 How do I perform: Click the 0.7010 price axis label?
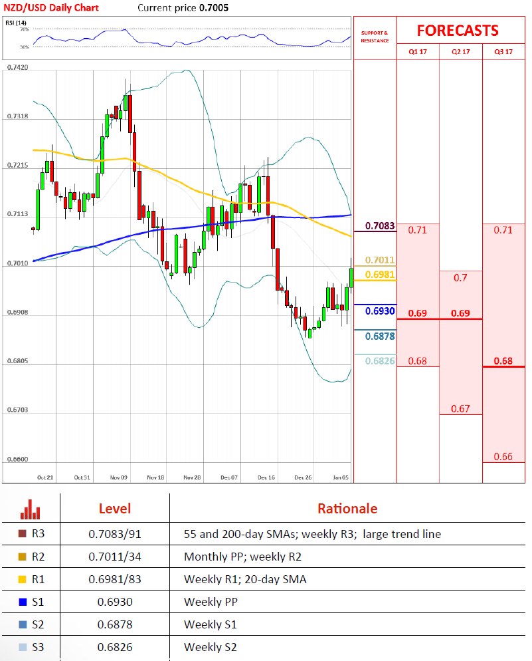click(x=18, y=263)
